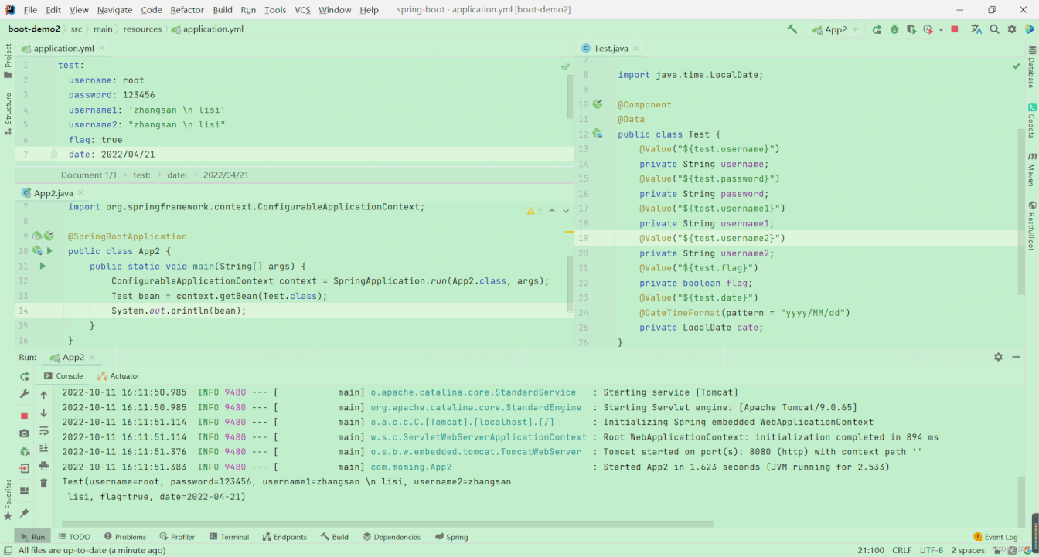Open the Event Log

[996, 537]
